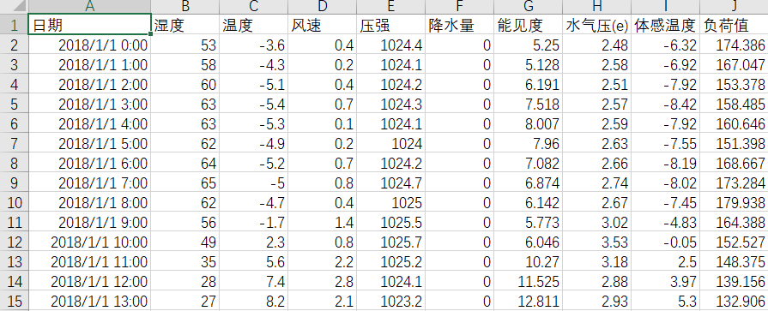Click temperature value -3.6
768x311 pixels.
click(x=254, y=45)
